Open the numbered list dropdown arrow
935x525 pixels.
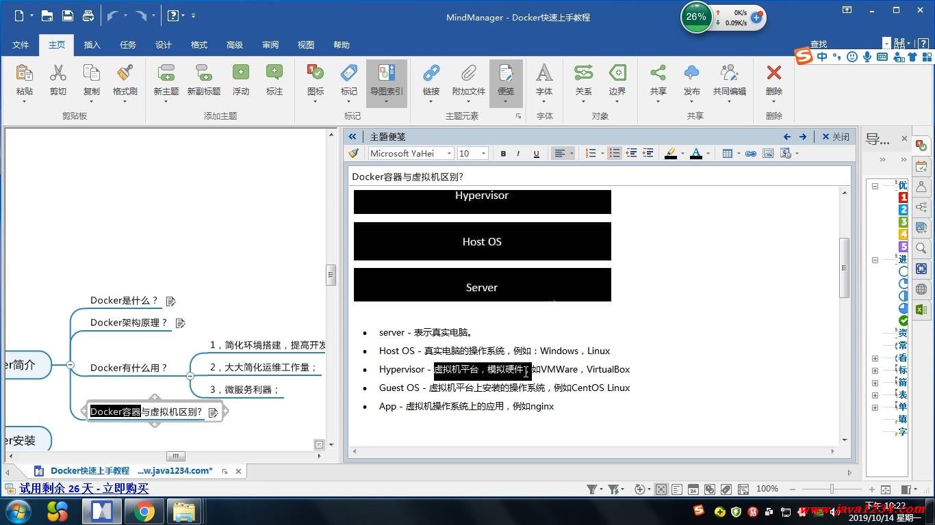[602, 154]
